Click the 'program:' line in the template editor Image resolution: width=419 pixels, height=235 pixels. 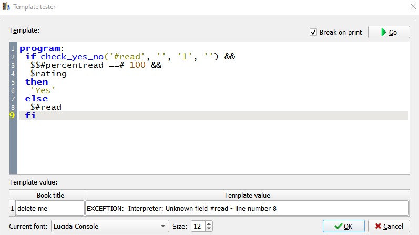tap(42, 48)
